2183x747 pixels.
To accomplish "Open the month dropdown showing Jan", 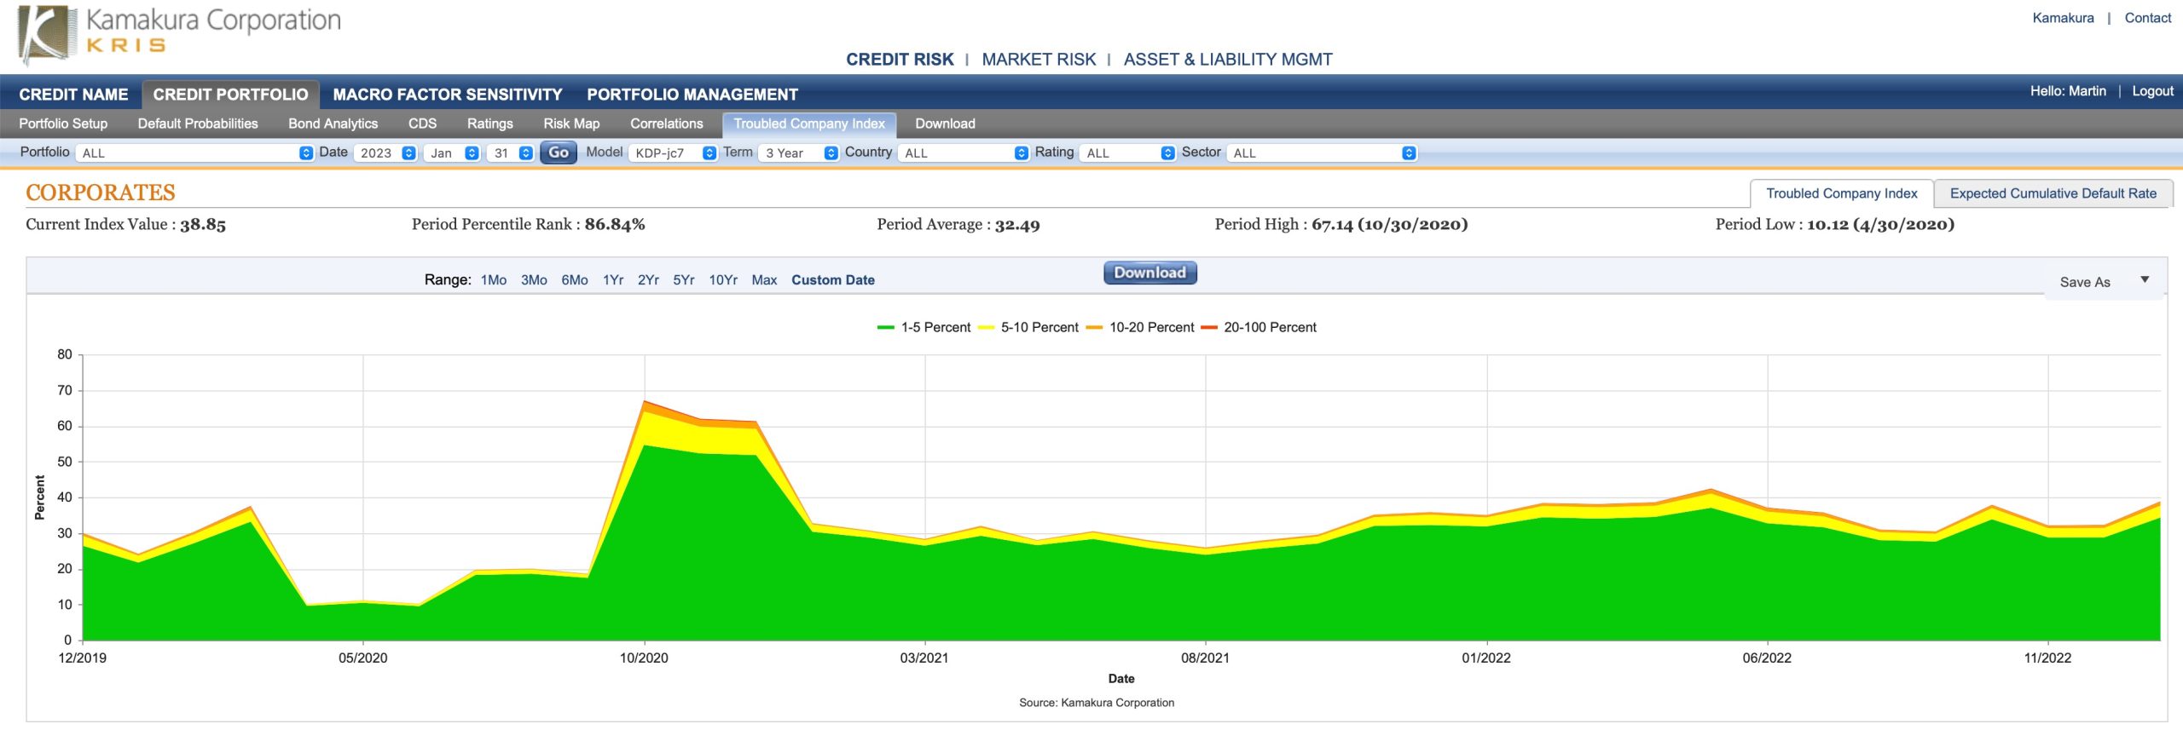I will pyautogui.click(x=452, y=152).
